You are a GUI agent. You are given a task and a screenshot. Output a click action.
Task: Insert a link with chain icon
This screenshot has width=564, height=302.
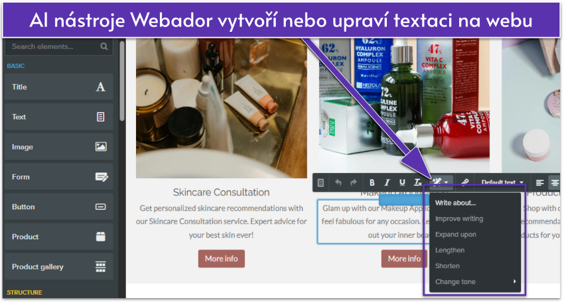[464, 182]
